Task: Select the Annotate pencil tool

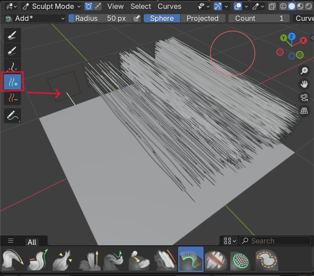Action: pos(12,115)
